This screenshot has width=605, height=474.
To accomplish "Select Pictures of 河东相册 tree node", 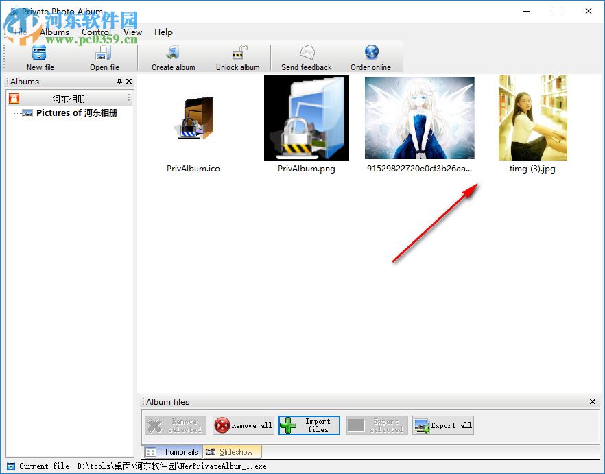I will coord(77,113).
